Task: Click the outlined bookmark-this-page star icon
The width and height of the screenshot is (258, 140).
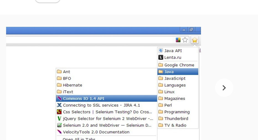Action: coord(185,40)
